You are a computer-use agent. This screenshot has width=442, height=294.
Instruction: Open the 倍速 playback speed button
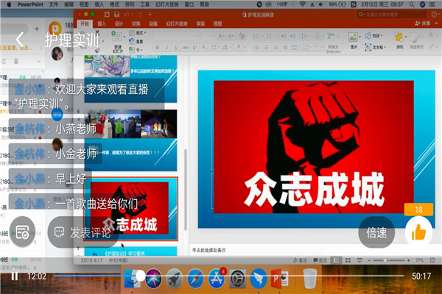376,232
